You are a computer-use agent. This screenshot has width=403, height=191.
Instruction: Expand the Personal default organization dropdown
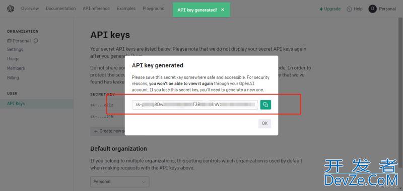click(x=120, y=181)
